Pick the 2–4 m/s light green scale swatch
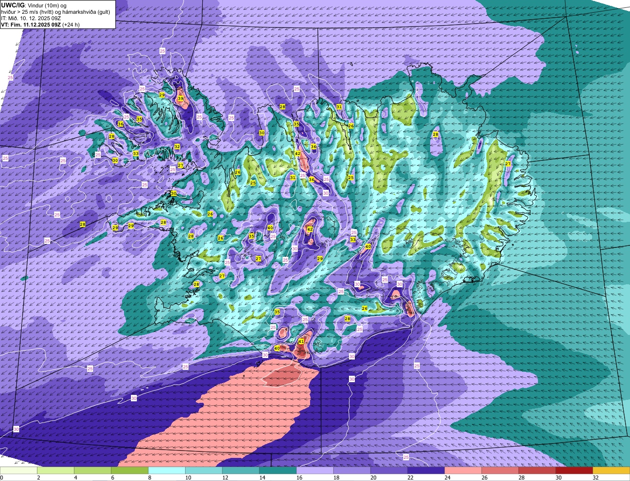 tap(56, 470)
